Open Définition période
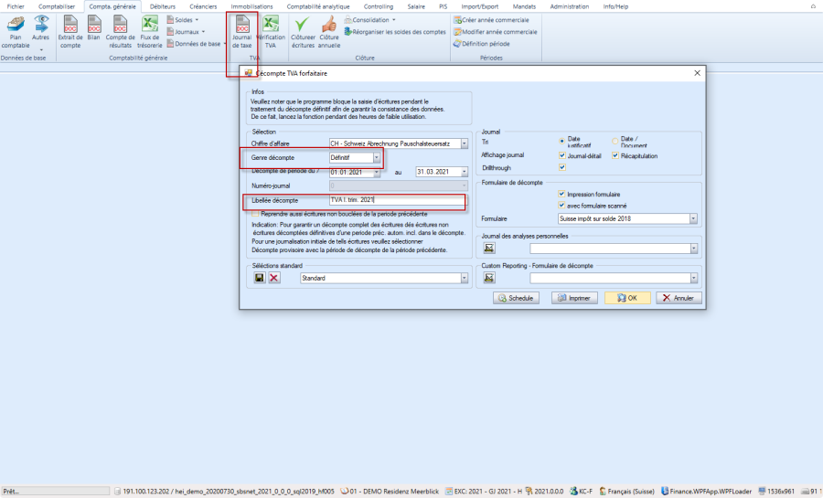The image size is (823, 498). (x=481, y=44)
